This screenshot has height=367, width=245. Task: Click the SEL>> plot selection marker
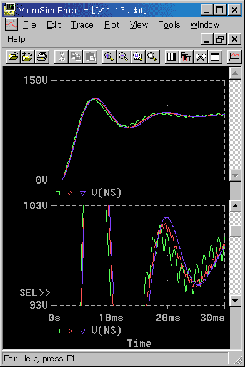click(35, 293)
